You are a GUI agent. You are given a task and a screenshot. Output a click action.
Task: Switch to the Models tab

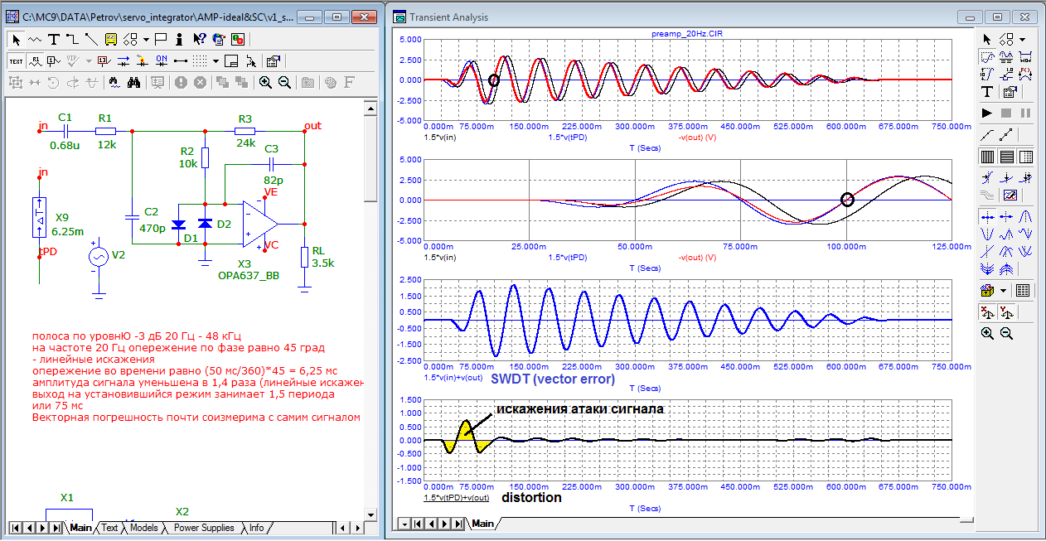tap(143, 528)
